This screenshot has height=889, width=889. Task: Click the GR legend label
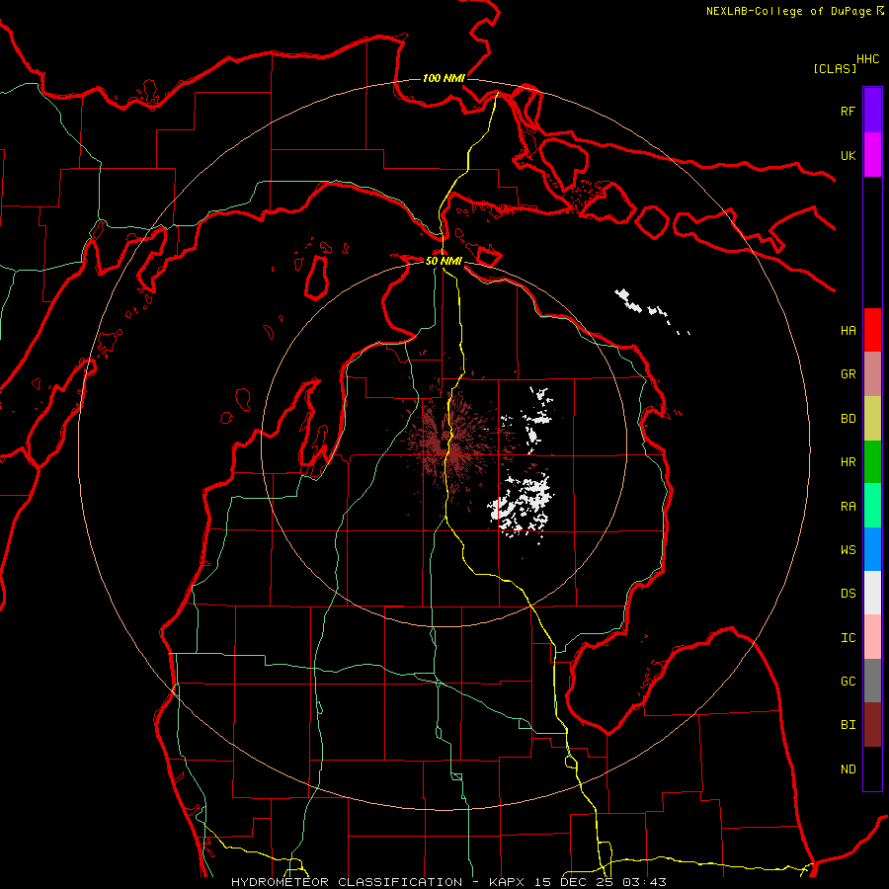pyautogui.click(x=849, y=374)
